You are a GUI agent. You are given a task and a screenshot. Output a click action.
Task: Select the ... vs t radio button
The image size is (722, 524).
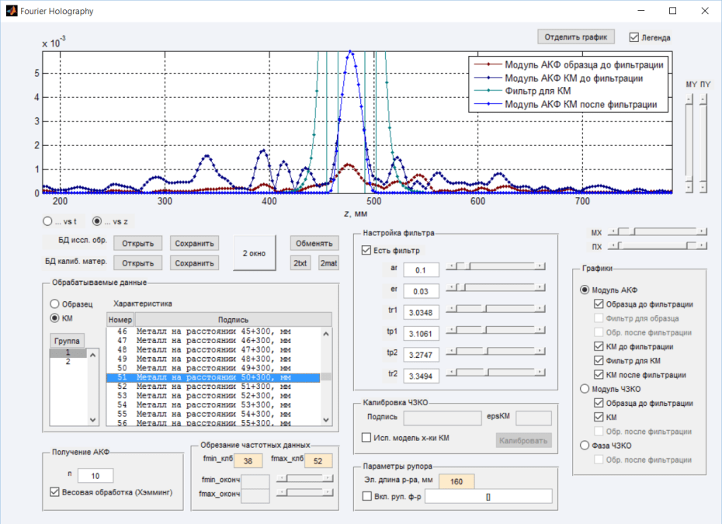(x=47, y=221)
